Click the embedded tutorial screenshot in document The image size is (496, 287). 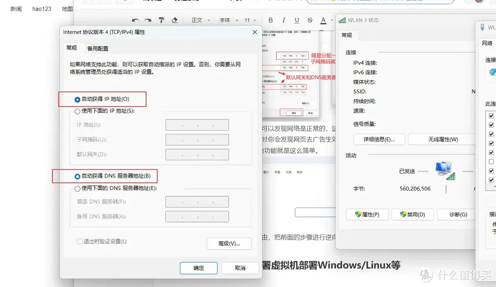(290, 74)
